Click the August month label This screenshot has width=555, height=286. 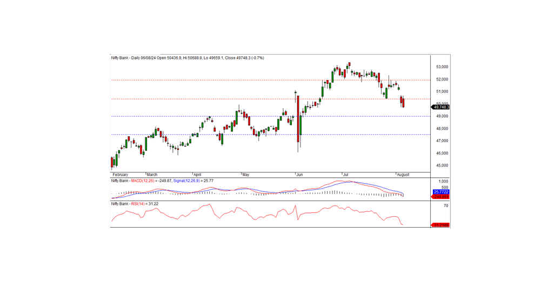(x=403, y=175)
